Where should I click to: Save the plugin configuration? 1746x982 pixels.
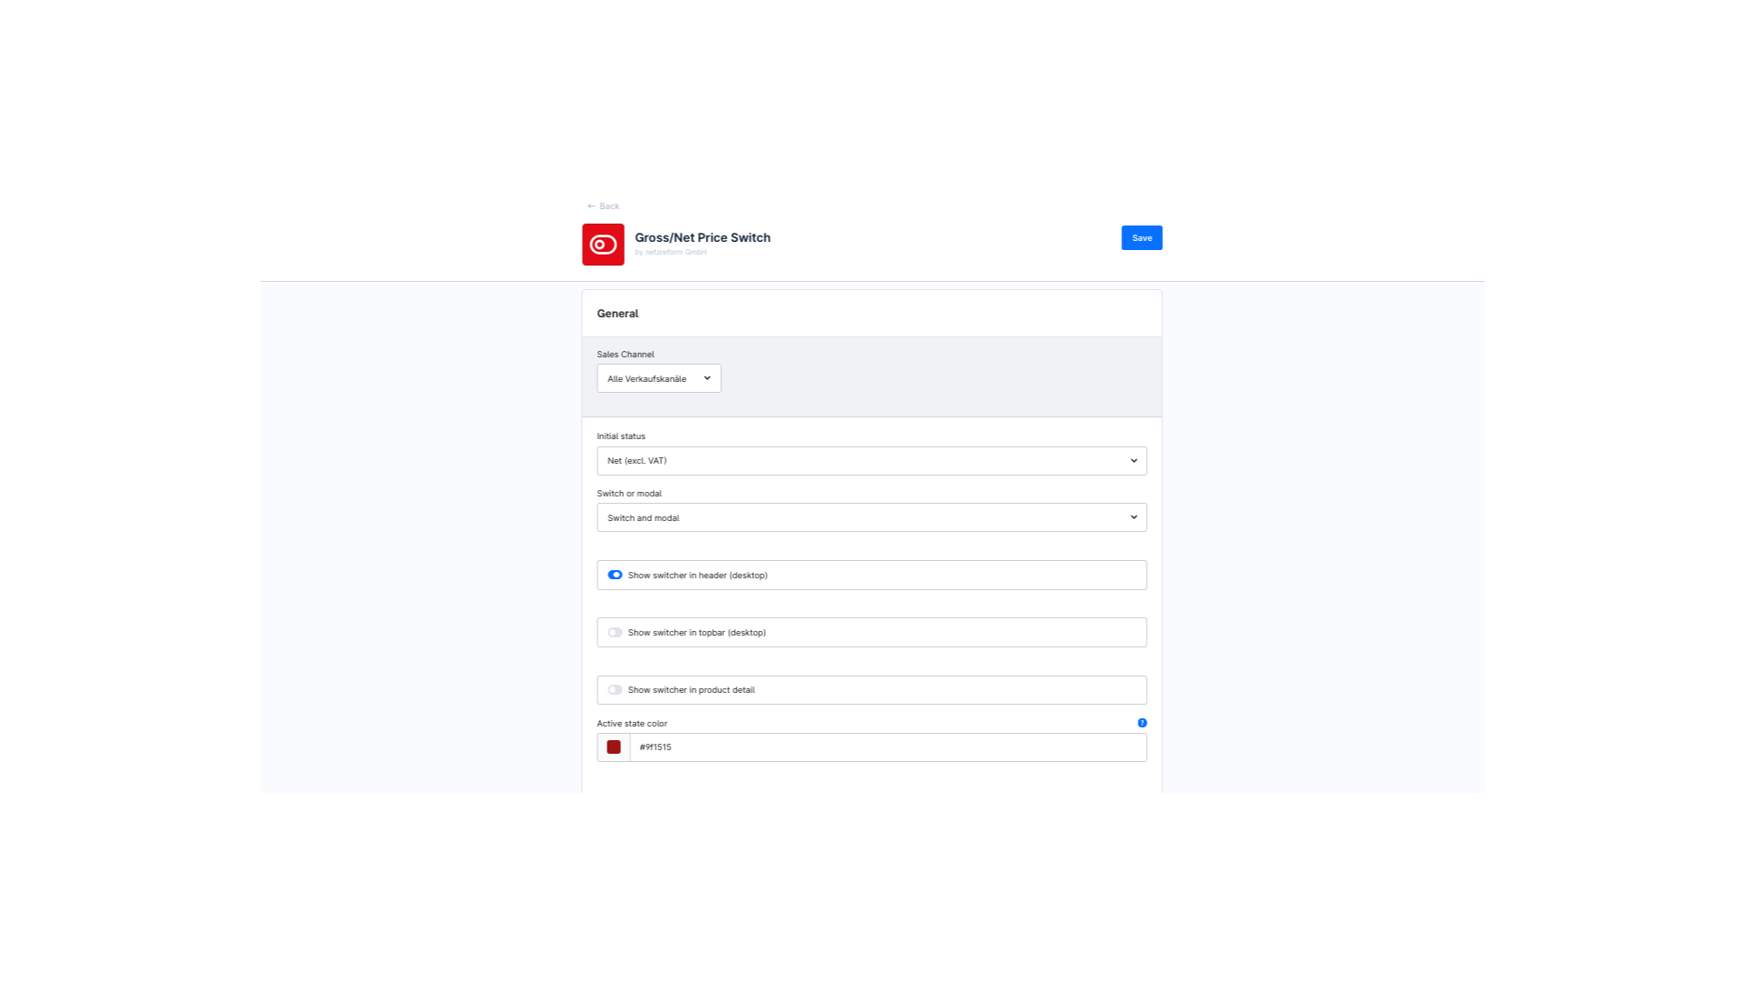pyautogui.click(x=1141, y=238)
